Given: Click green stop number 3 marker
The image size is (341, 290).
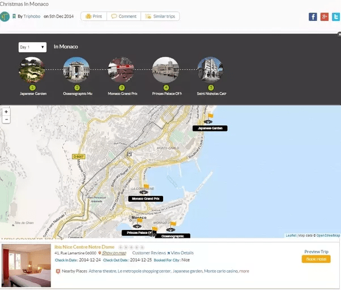Looking at the screenshot, I should point(122,88).
